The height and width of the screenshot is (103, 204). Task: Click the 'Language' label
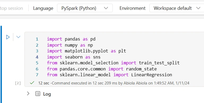pos(43,8)
